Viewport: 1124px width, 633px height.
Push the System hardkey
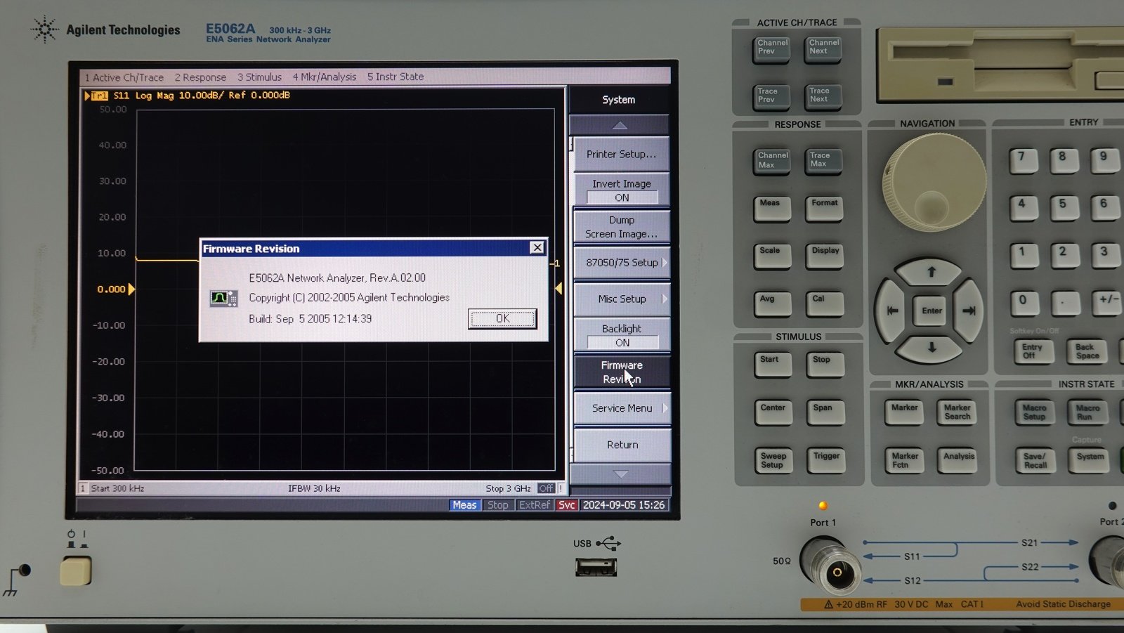(x=1090, y=461)
